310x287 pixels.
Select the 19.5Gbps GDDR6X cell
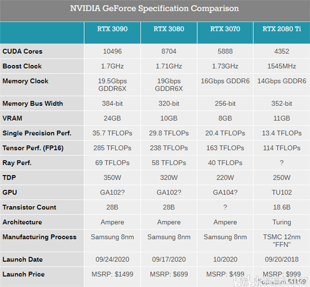112,85
